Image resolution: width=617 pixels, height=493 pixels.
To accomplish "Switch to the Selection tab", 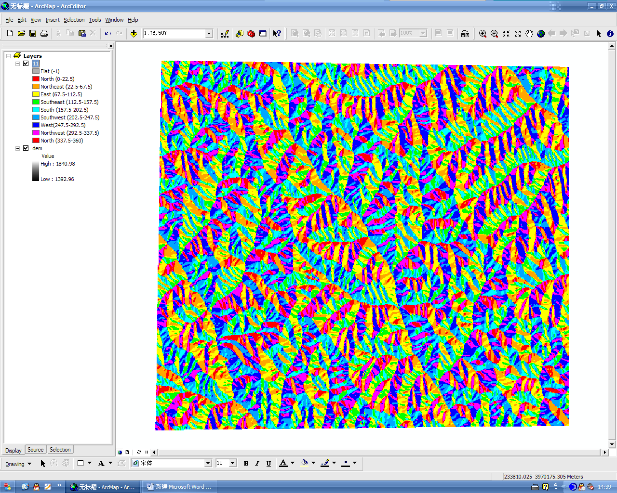I will (x=60, y=450).
